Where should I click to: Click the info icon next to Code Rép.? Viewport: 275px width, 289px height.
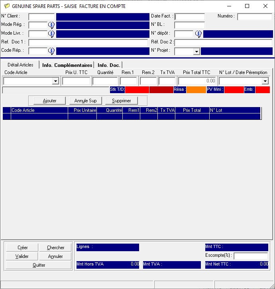(51, 51)
